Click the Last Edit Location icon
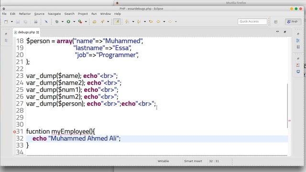The height and width of the screenshot is (172, 306). pyautogui.click(x=151, y=21)
